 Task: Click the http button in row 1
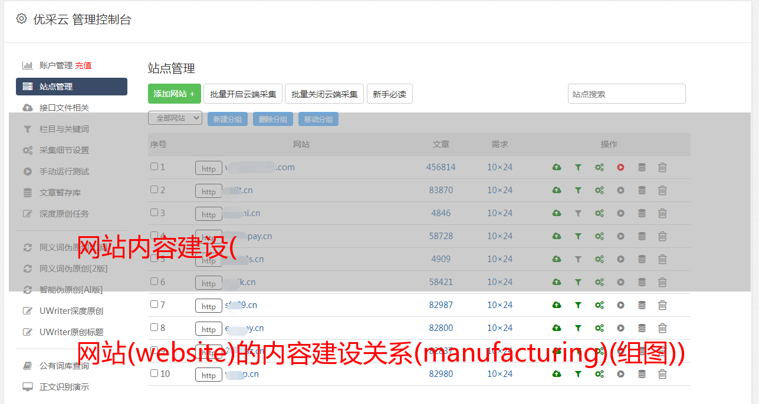209,168
